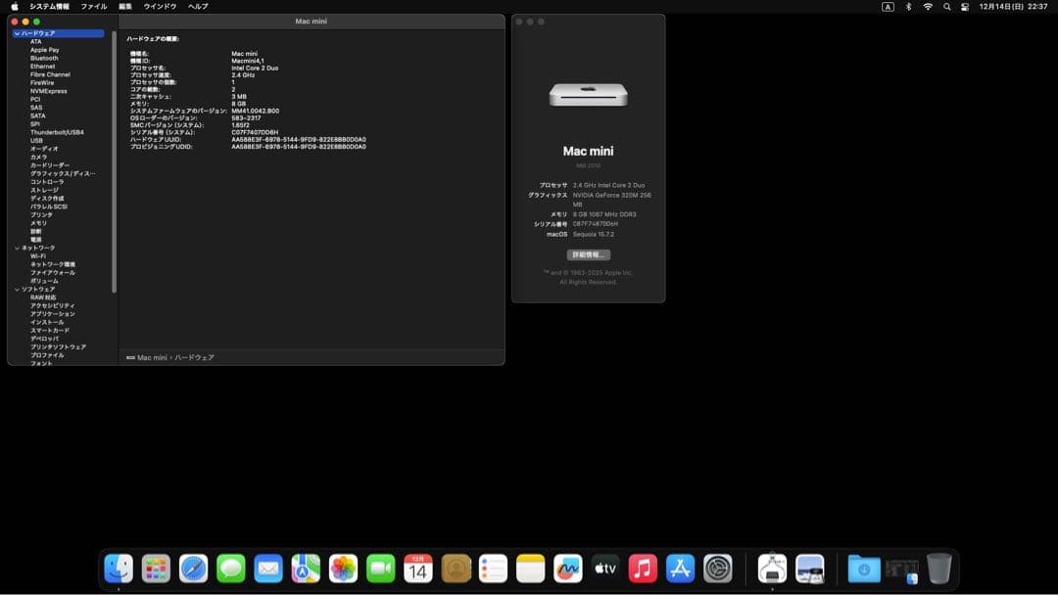Open the ファイル menu
The width and height of the screenshot is (1058, 595).
(x=92, y=6)
